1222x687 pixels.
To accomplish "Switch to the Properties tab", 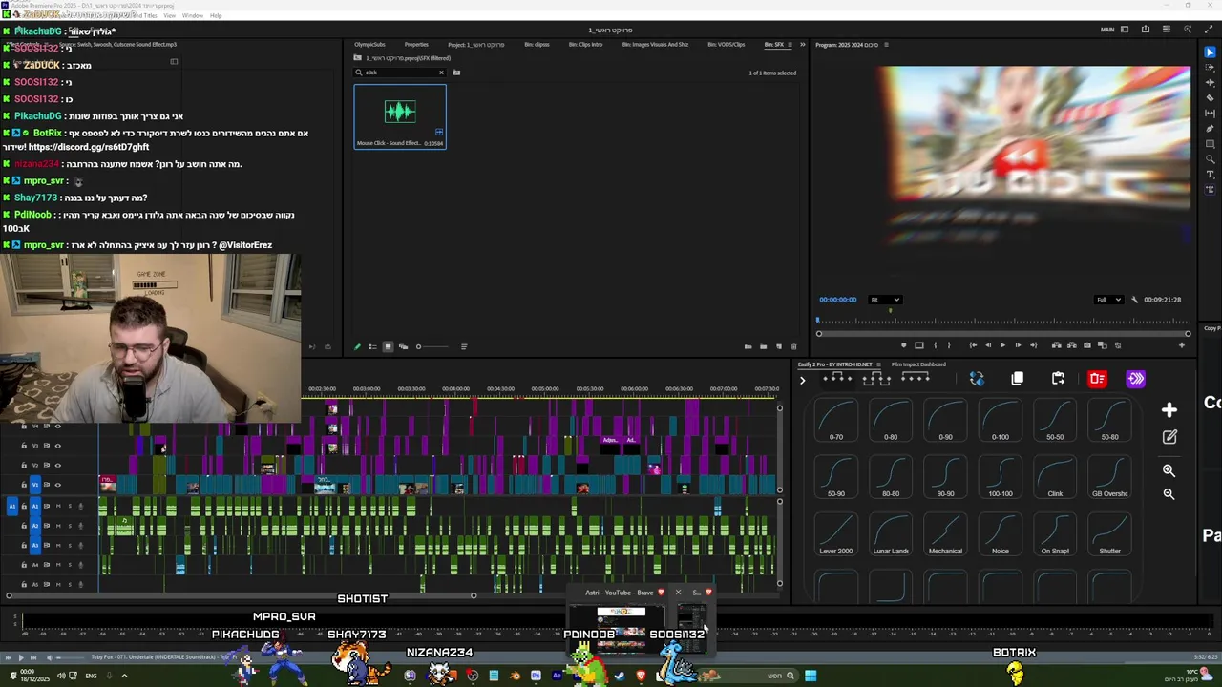I will pos(416,45).
